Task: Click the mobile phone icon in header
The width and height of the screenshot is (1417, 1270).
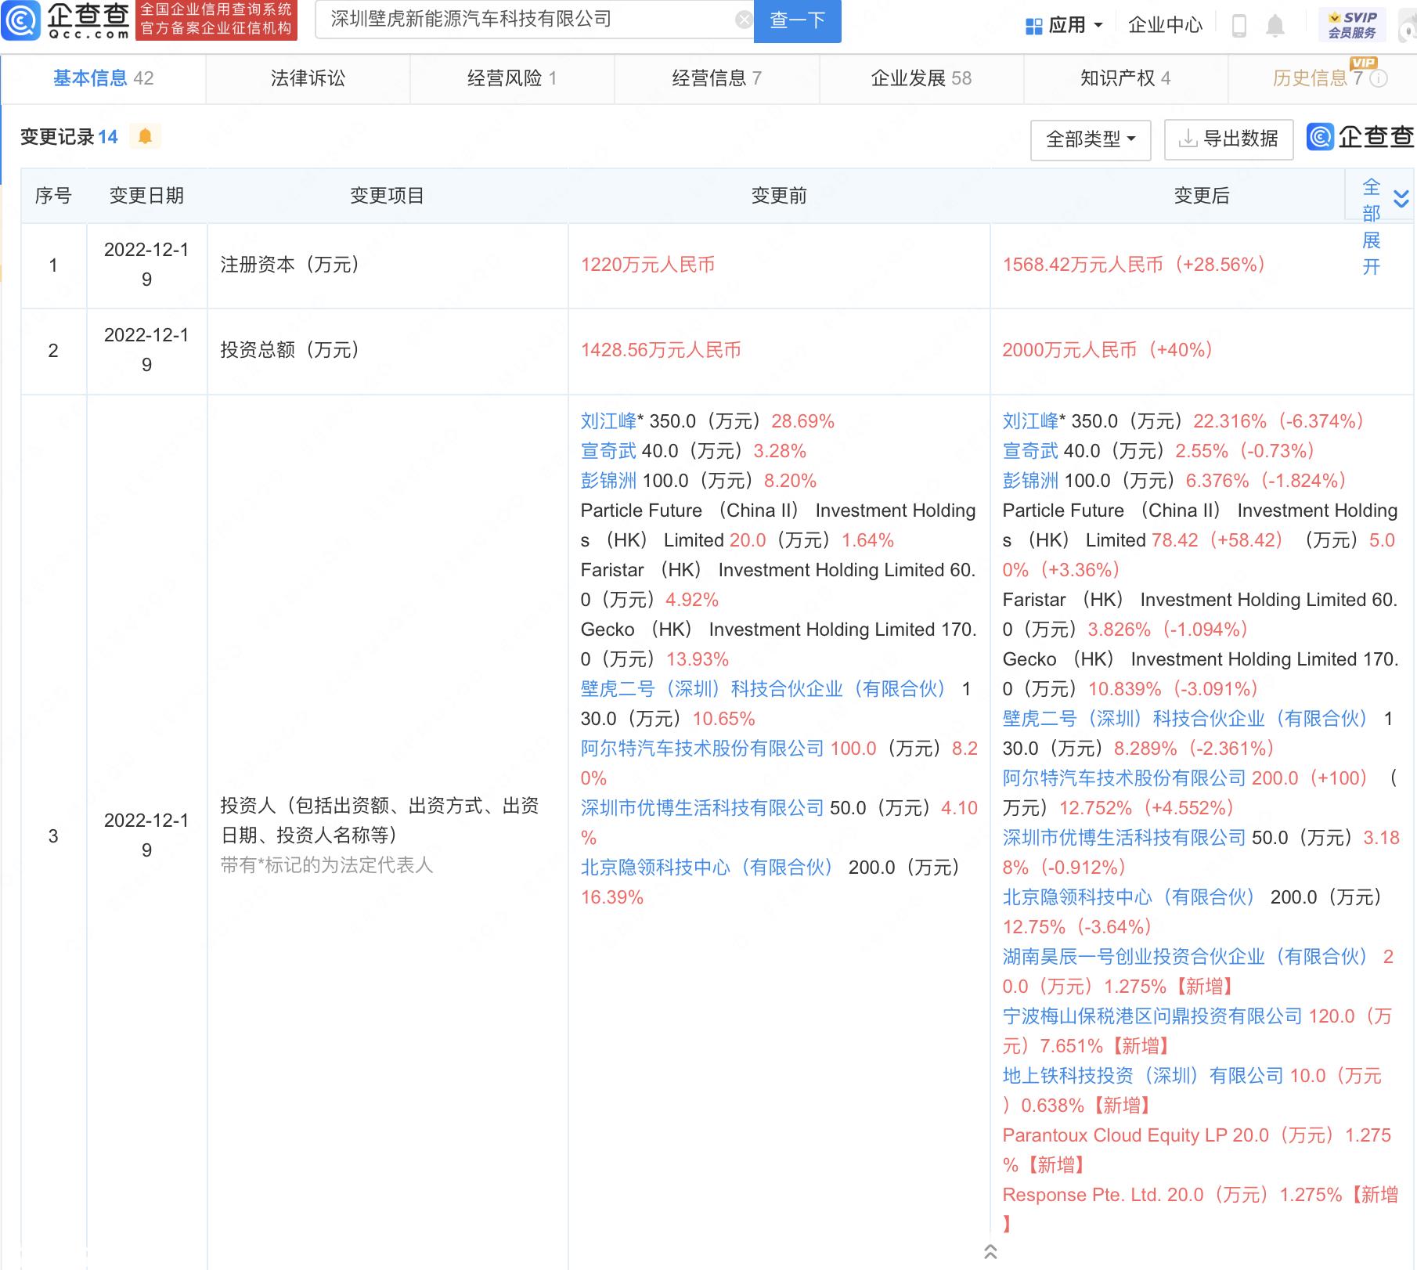Action: click(x=1239, y=25)
